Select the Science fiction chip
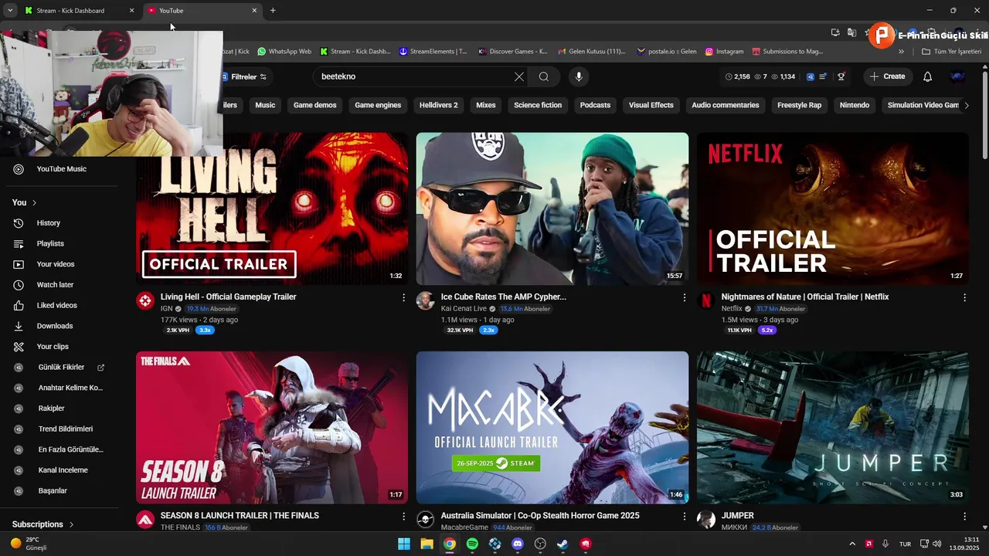Screen dimensions: 989x556 [x=538, y=105]
